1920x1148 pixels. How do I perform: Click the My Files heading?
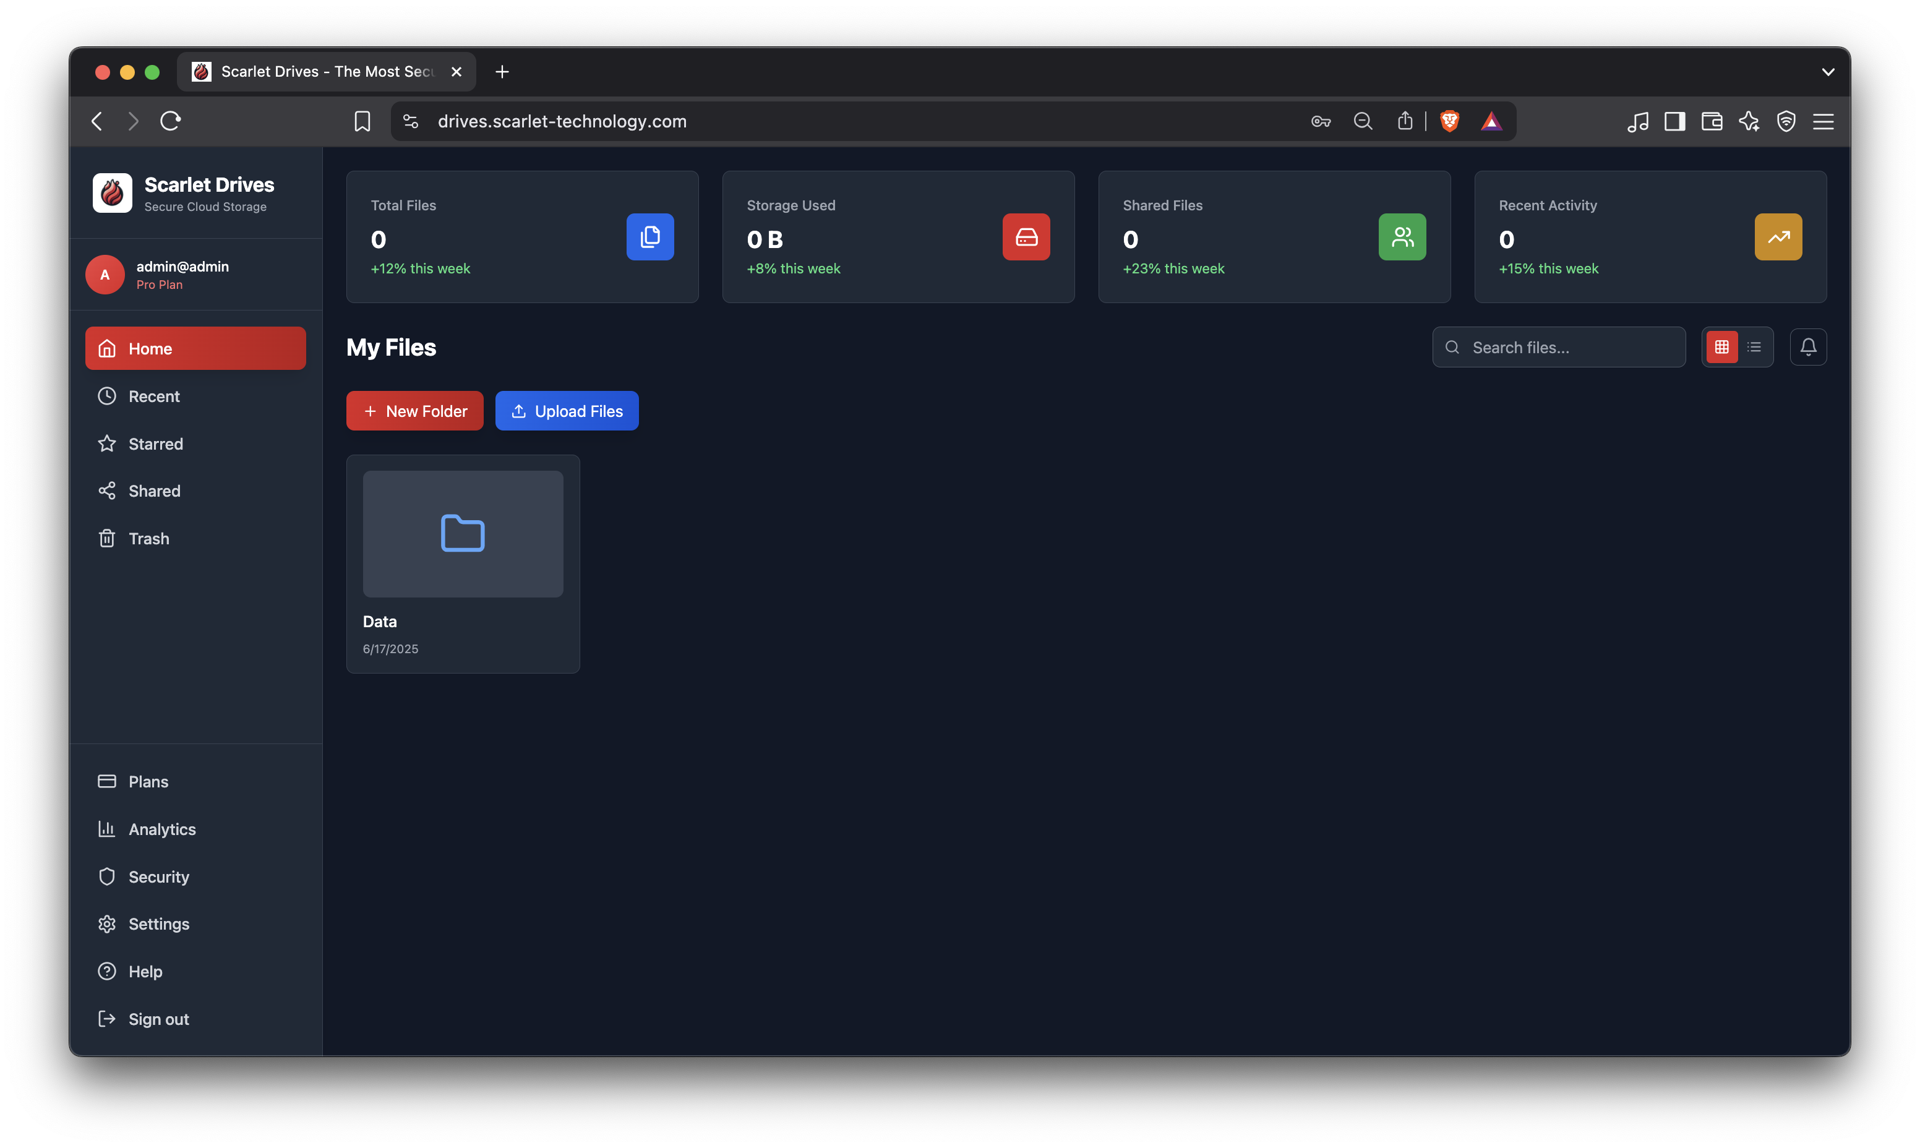[x=392, y=348]
